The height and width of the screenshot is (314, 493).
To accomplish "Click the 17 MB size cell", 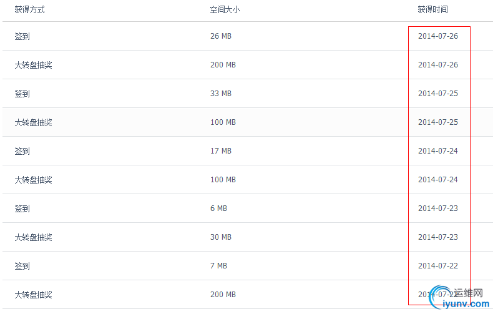I will coord(221,151).
